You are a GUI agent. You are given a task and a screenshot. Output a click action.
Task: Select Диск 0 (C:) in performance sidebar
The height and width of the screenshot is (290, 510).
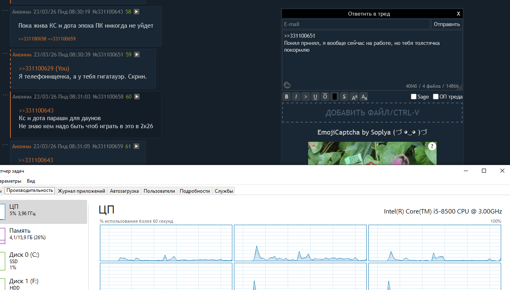coord(43,260)
